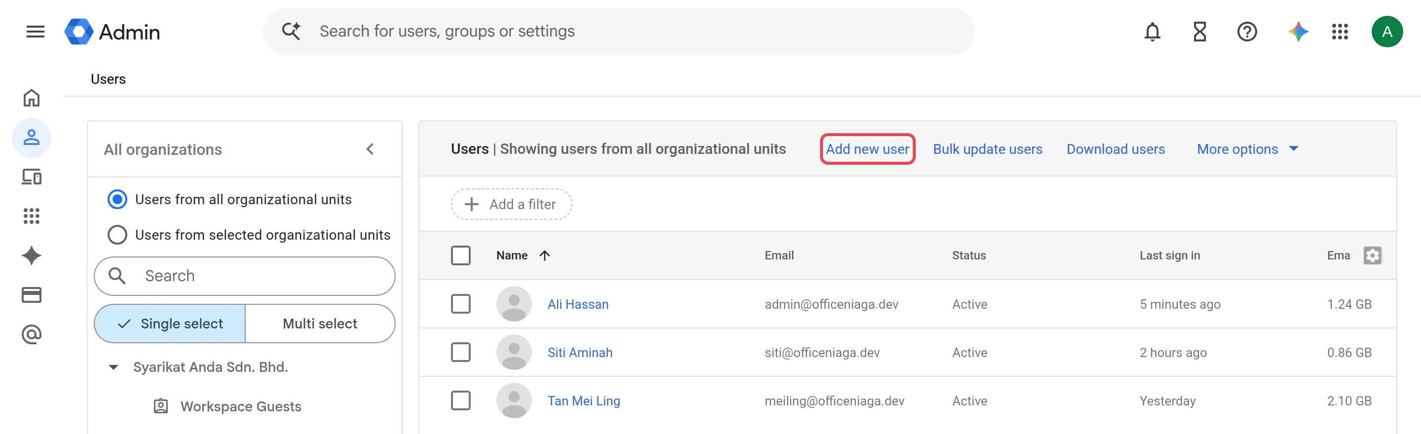Select Users from selected organizational units

(117, 235)
